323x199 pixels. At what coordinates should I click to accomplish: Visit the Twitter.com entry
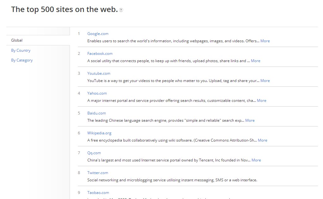(98, 173)
